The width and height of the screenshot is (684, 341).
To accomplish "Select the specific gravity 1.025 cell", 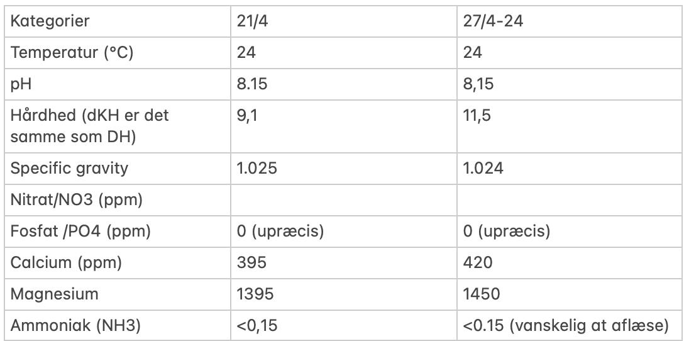I will (x=258, y=168).
